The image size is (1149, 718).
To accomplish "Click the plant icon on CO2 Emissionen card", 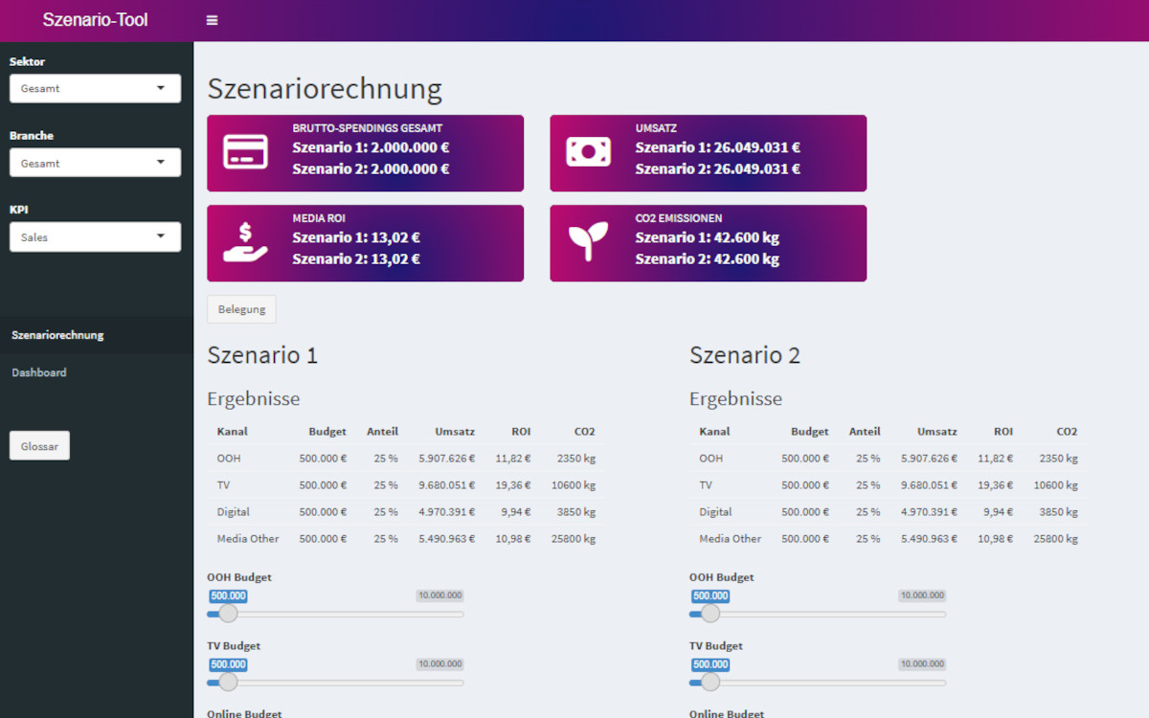I will pyautogui.click(x=588, y=242).
